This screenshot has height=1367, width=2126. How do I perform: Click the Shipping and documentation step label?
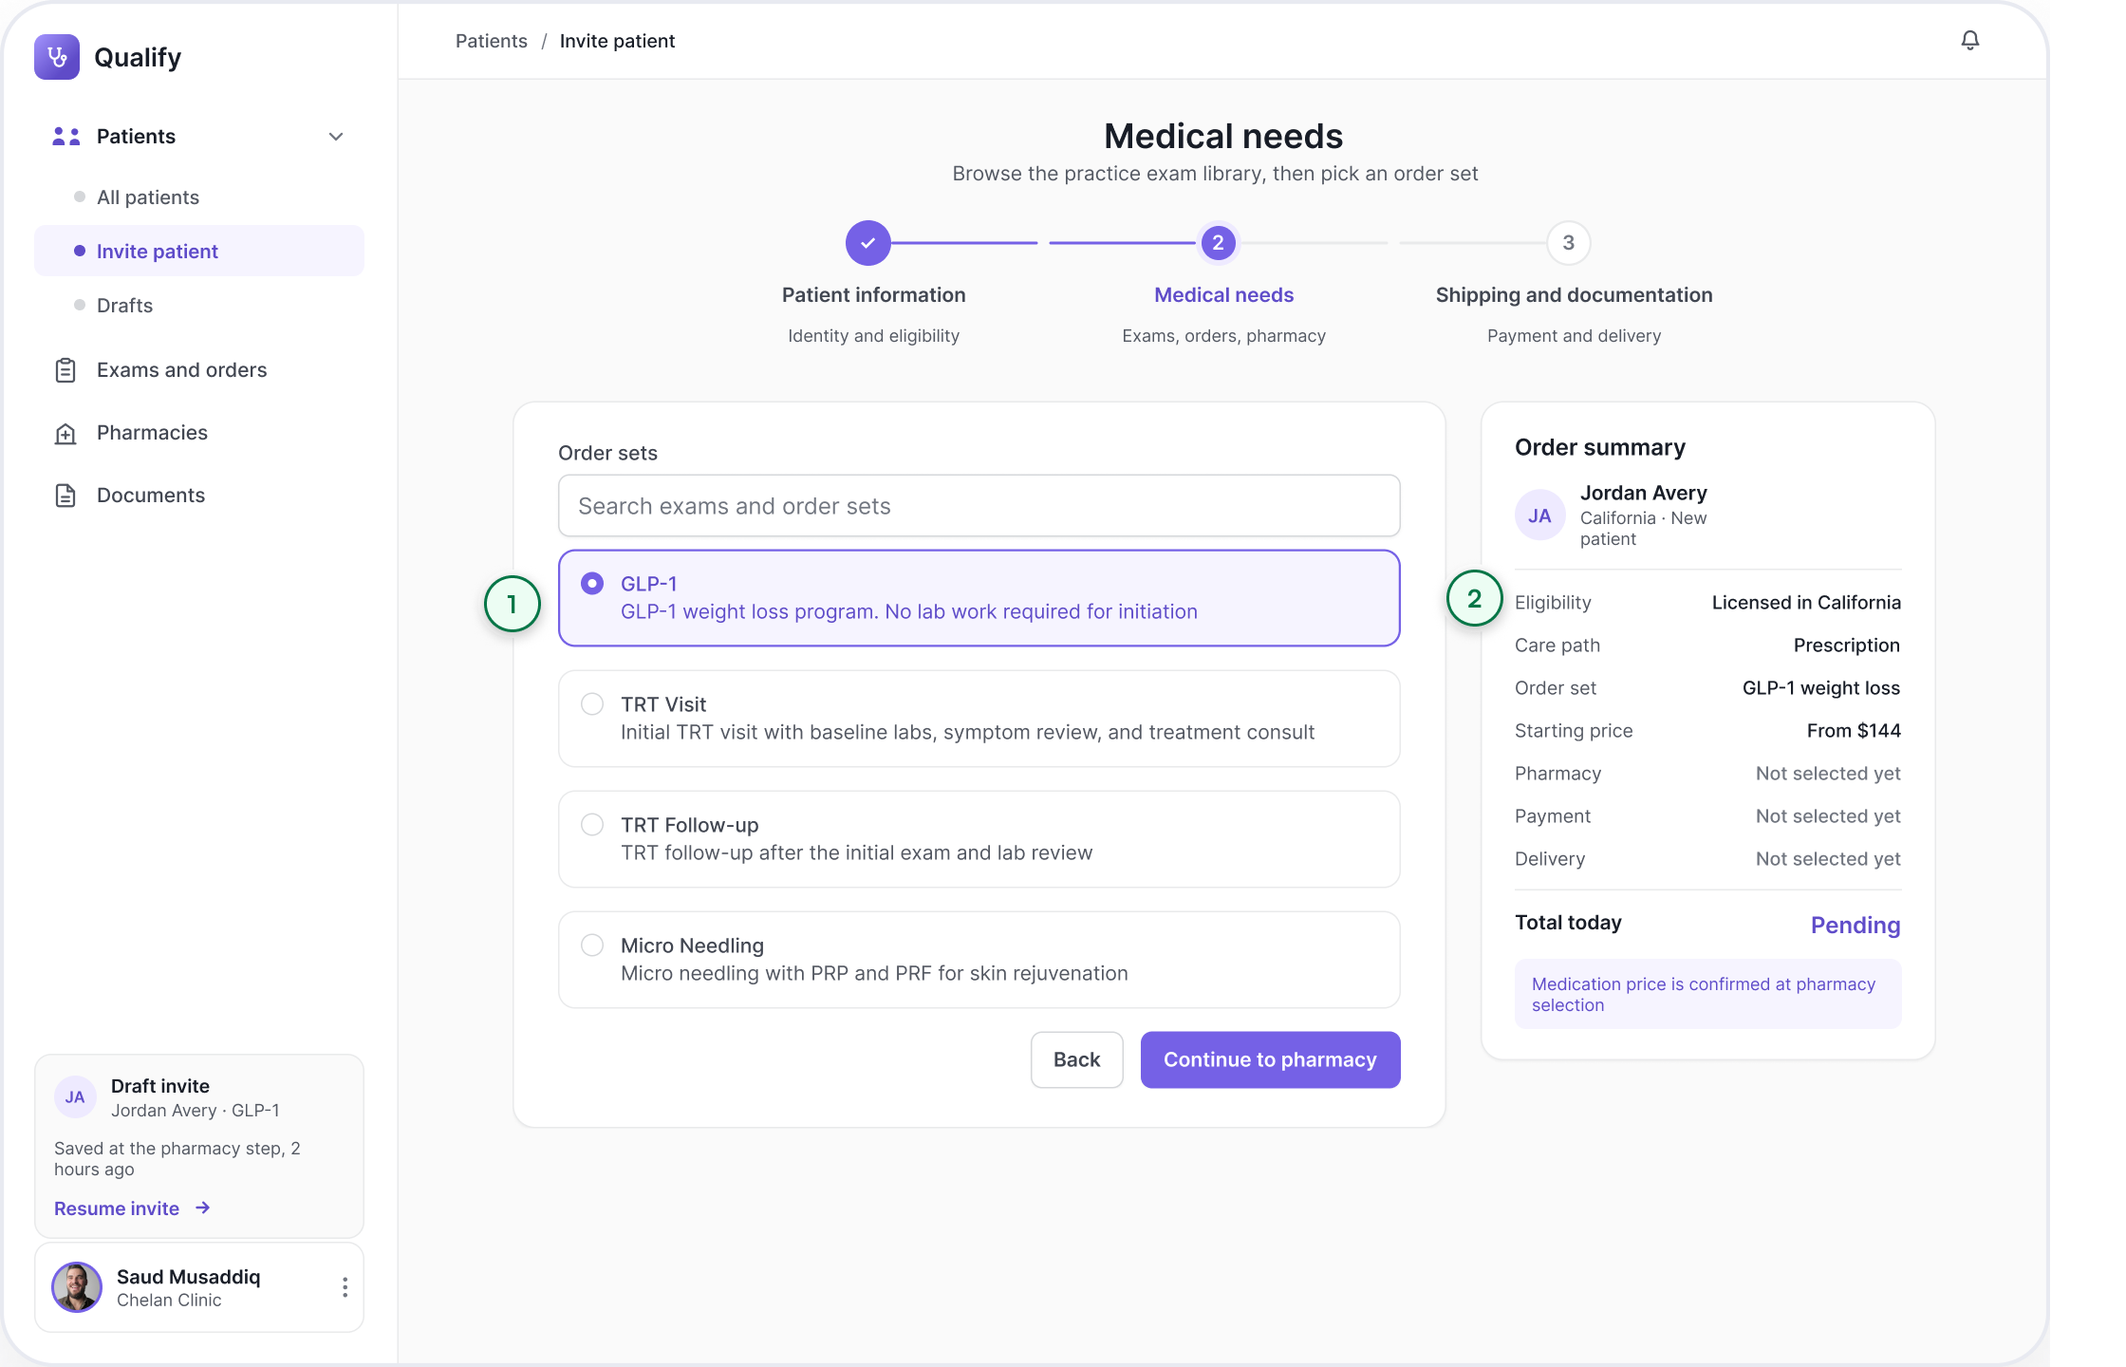tap(1574, 295)
